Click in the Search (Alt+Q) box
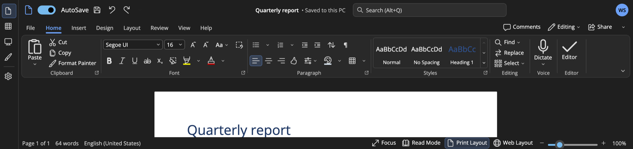The height and width of the screenshot is (149, 633). coord(430,10)
